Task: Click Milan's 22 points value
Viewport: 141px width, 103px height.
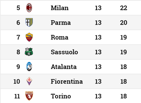Action: [124, 8]
